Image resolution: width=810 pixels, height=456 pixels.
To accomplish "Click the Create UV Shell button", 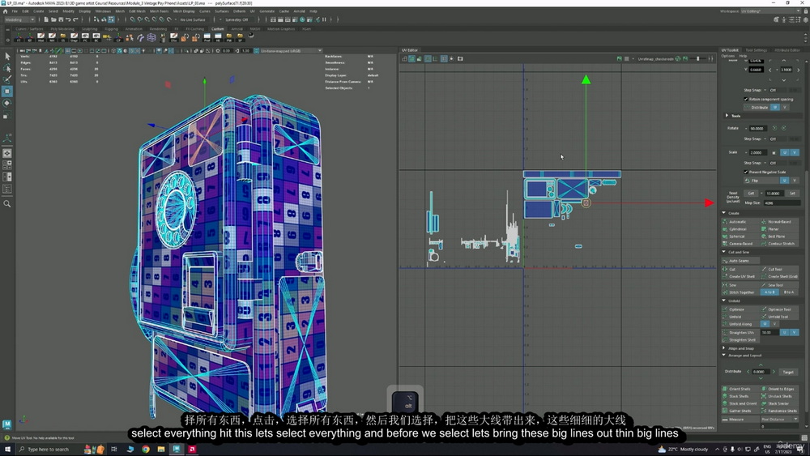I will [x=741, y=276].
